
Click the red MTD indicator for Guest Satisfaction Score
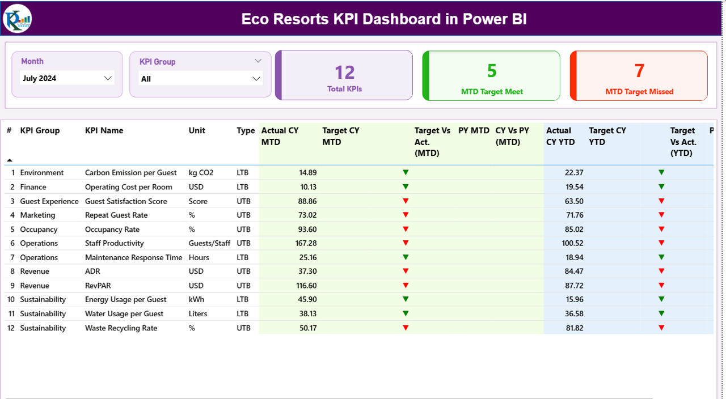coord(405,201)
